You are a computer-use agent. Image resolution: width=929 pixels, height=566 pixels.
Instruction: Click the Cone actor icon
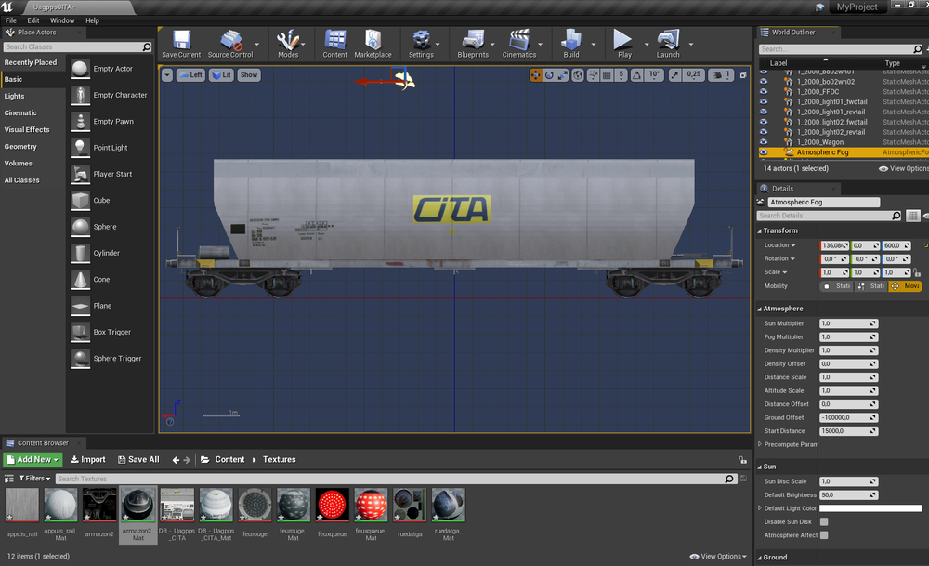tap(80, 279)
